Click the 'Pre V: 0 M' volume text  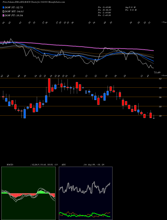131,10
